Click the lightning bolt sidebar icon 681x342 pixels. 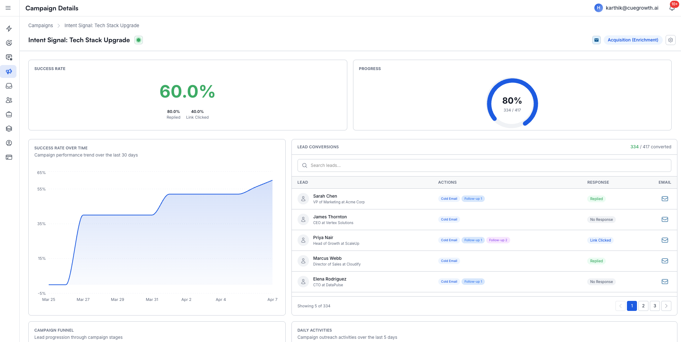[9, 29]
